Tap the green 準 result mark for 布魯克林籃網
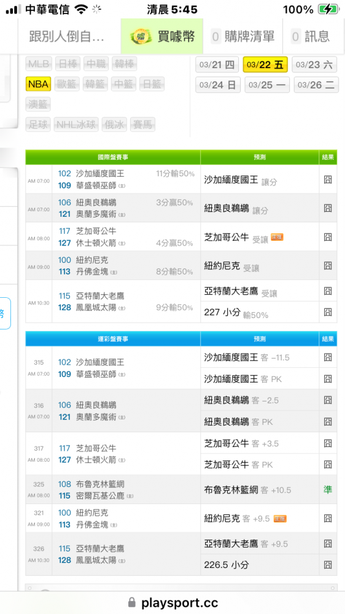Image resolution: width=345 pixels, height=614 pixels. (x=328, y=489)
